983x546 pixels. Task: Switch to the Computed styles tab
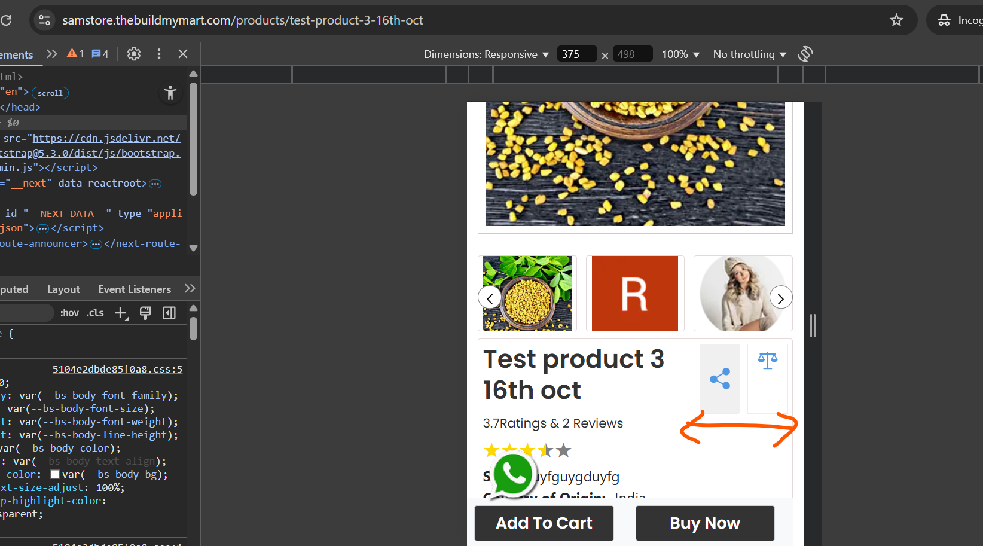pos(14,289)
